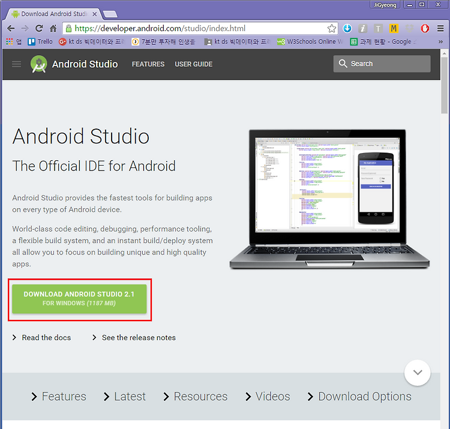Open the W3Schools Online bookmark
Screen dimensions: 450x429
coord(310,41)
